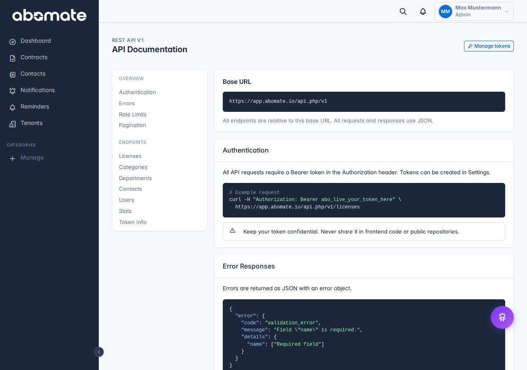Click the Reminders bell icon in sidebar
The width and height of the screenshot is (527, 370).
tap(12, 107)
